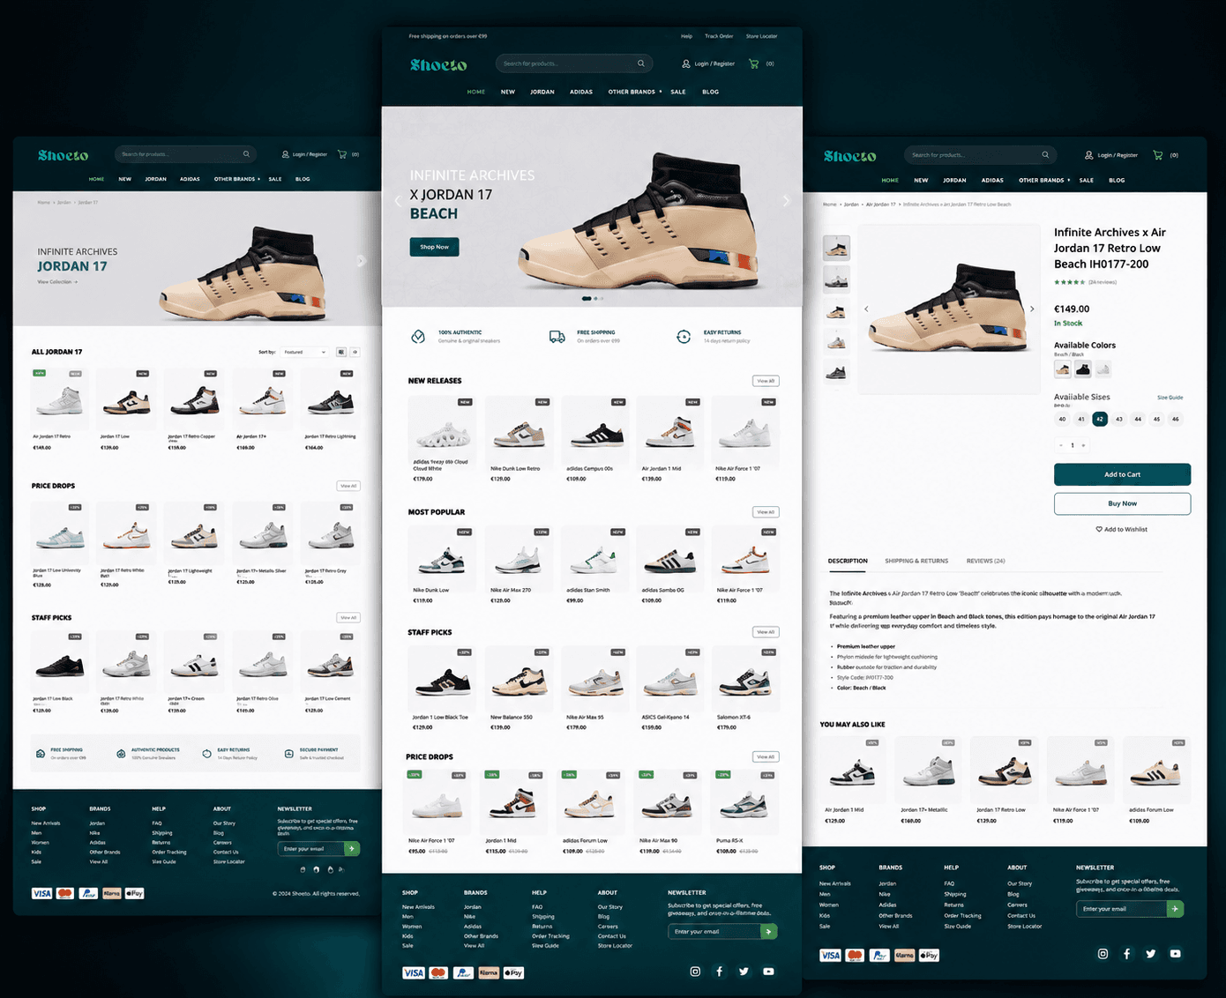The image size is (1226, 998).
Task: Select Sale in center homepage navigation
Action: pos(678,92)
